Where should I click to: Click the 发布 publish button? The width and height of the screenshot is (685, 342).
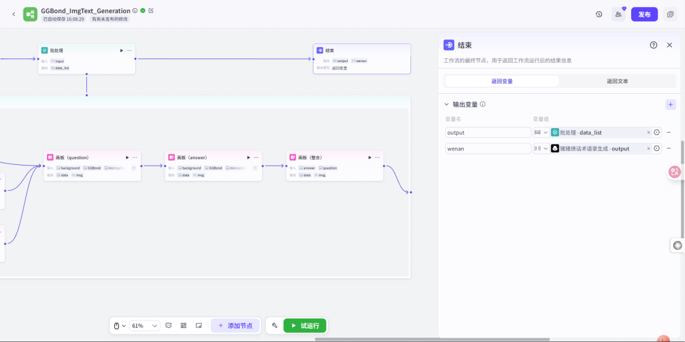point(644,15)
